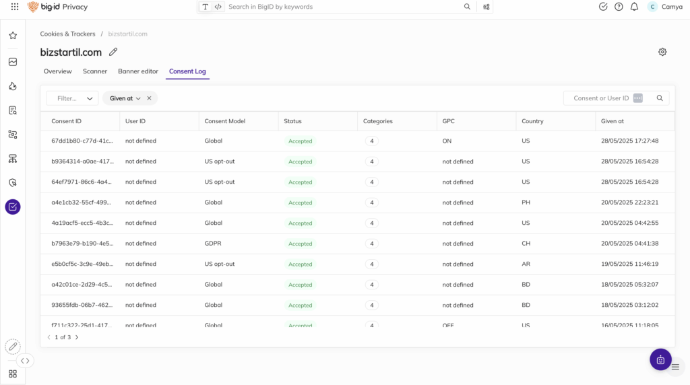This screenshot has width=690, height=385.
Task: Open the apps grid launcher at top left
Action: pyautogui.click(x=15, y=7)
